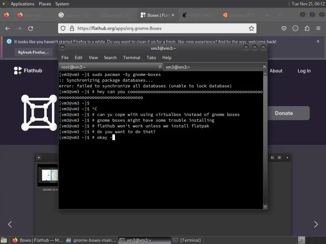
Task: Click the close icon in Boxes screenshot
Action: pos(287,158)
